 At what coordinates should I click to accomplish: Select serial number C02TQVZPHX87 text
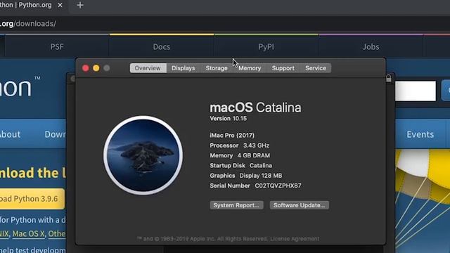tap(278, 186)
